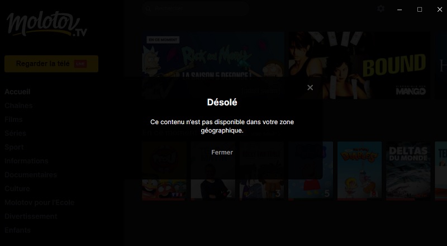
Task: Select Culture in the sidebar
Action: 17,188
